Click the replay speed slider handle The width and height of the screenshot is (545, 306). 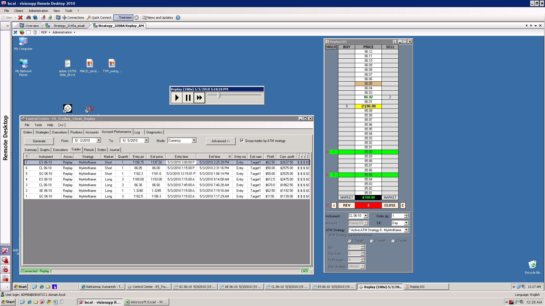tap(219, 96)
